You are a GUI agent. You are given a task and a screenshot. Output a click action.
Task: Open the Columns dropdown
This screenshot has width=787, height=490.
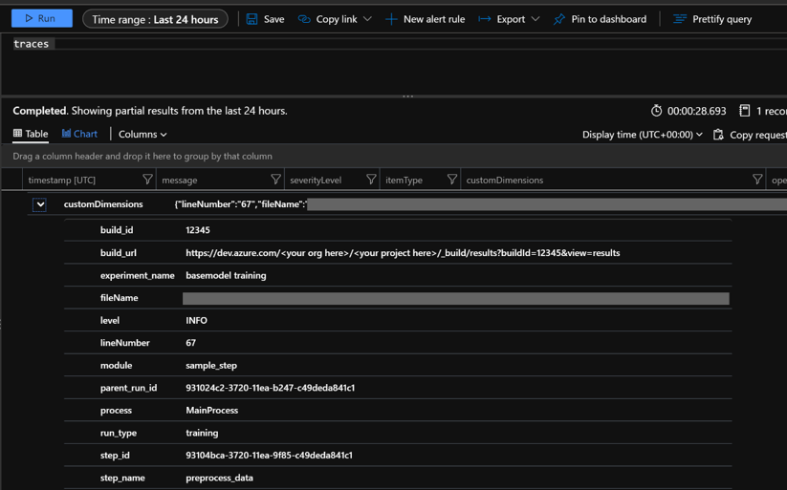pos(142,135)
